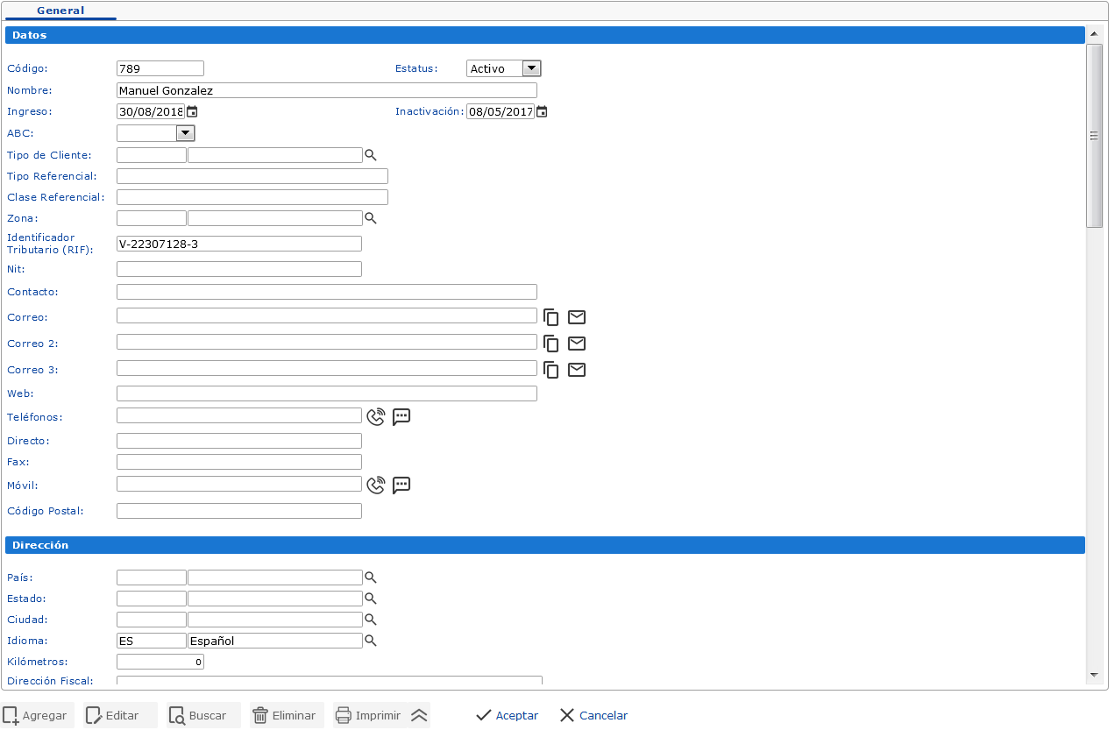Click the Tipo de Cliente description field
This screenshot has height=730, width=1115.
[275, 155]
